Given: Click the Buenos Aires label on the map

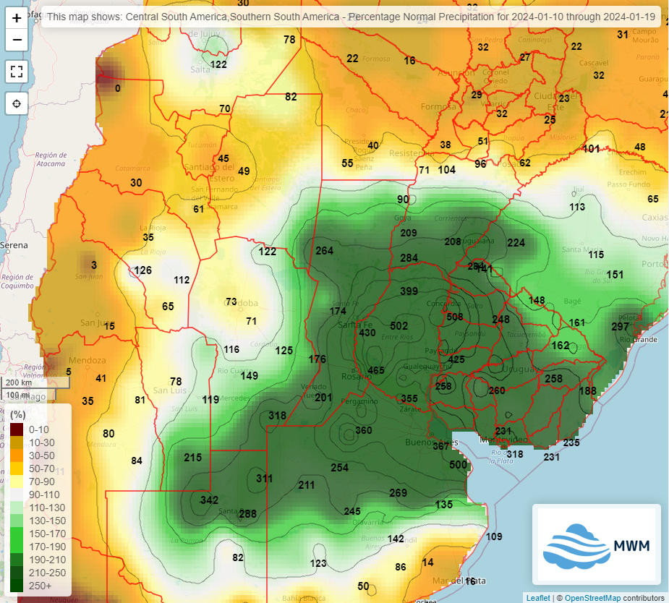Looking at the screenshot, I should click(432, 442).
